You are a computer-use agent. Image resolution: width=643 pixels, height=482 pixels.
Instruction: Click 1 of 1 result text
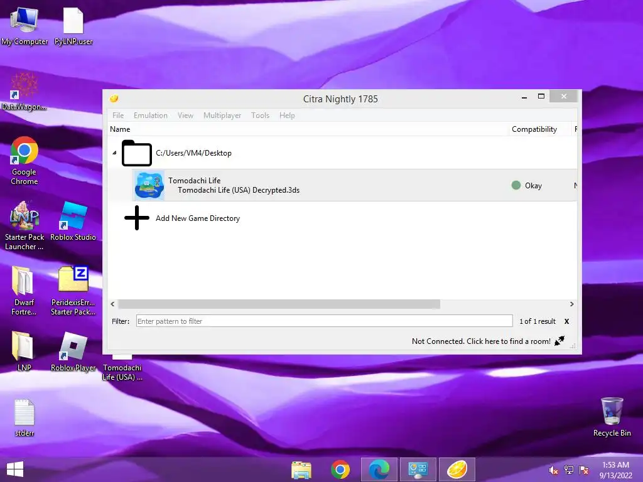(x=538, y=321)
